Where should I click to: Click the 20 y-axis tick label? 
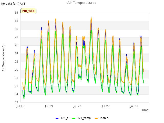[x=16, y=70]
